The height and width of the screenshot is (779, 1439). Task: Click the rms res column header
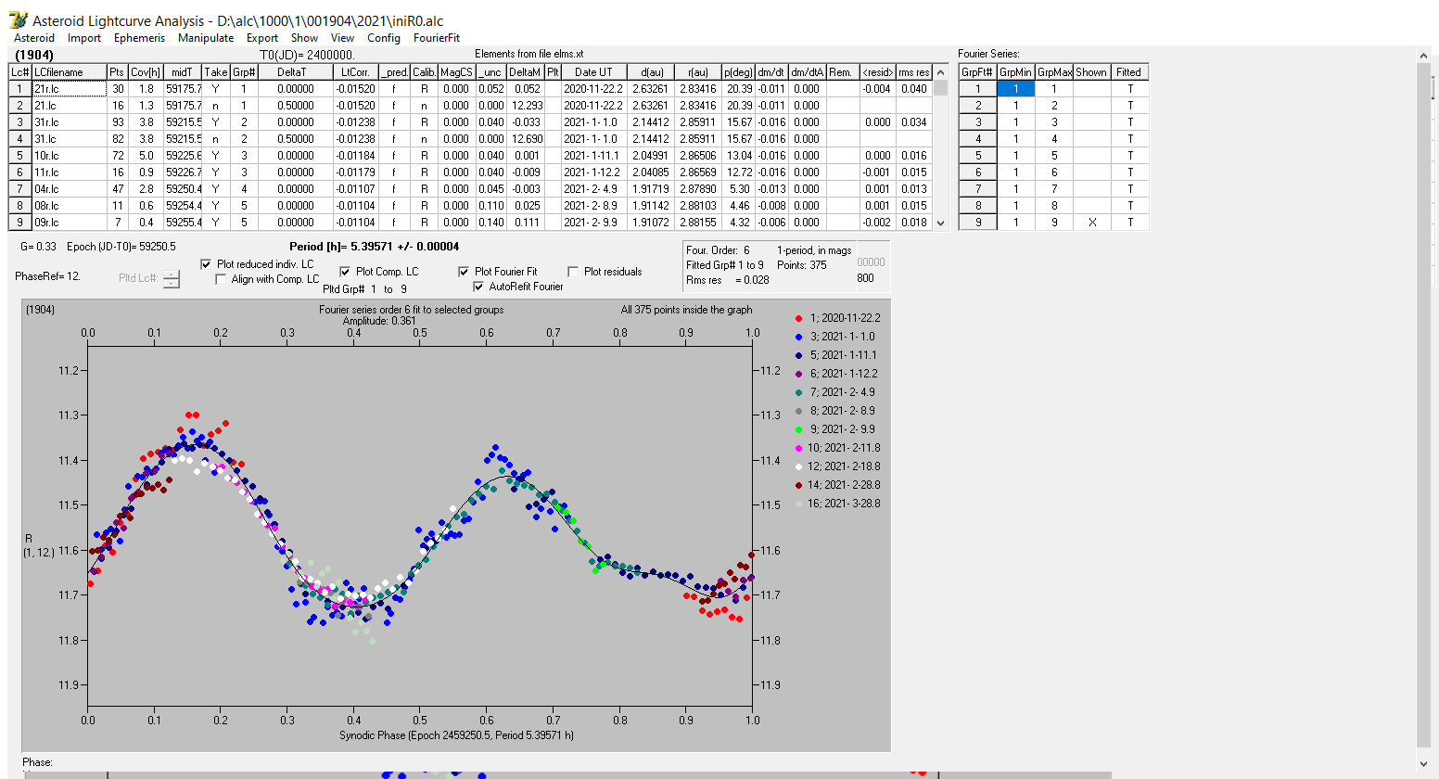913,72
